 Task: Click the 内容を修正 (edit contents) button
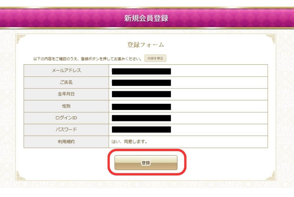(x=156, y=58)
